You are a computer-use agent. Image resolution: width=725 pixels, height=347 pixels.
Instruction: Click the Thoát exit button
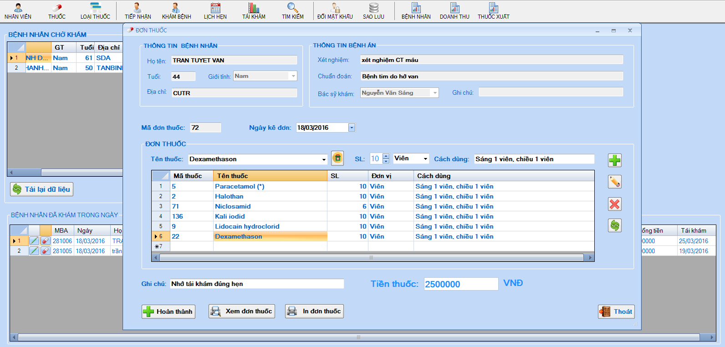616,311
